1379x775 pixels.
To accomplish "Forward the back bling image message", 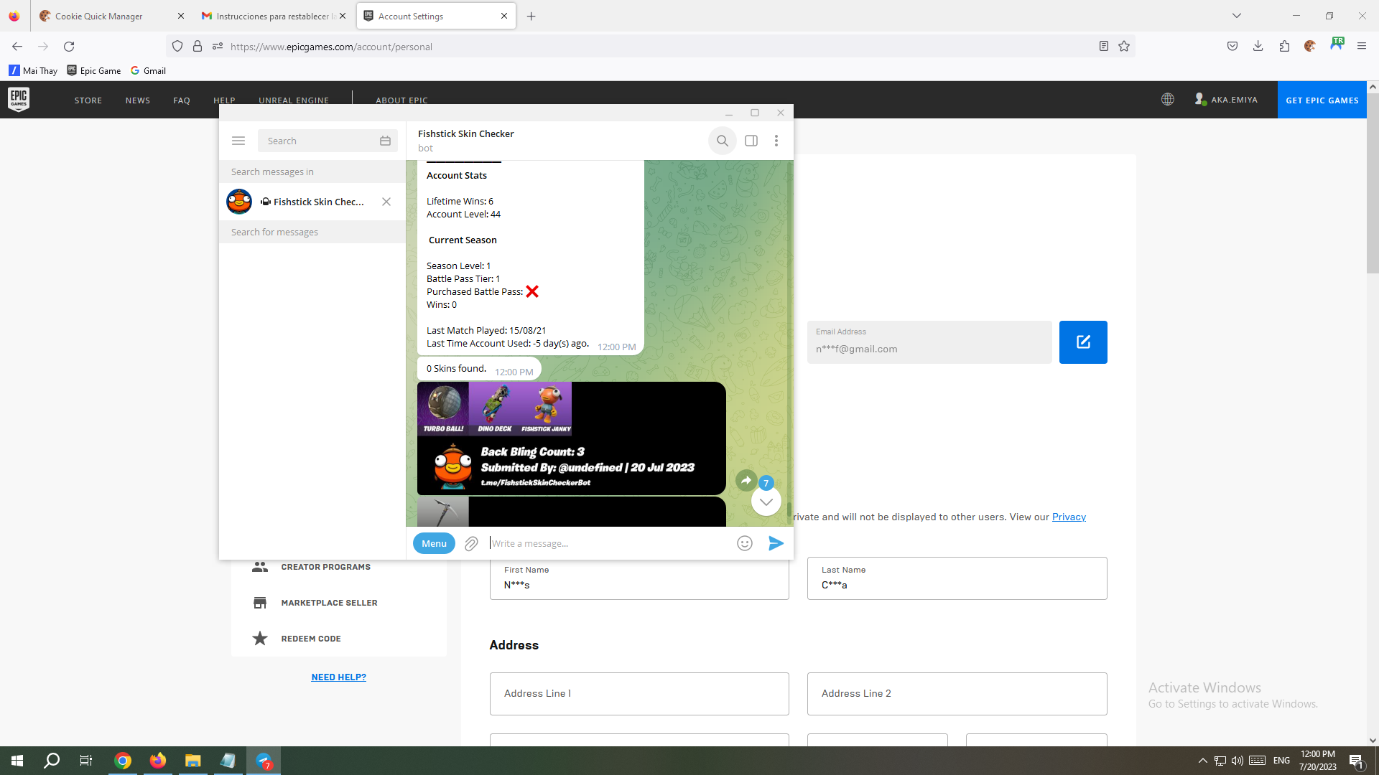I will pos(746,481).
